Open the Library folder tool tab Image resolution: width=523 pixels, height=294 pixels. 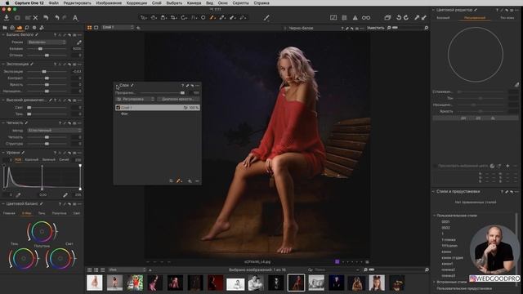[x=5, y=28]
